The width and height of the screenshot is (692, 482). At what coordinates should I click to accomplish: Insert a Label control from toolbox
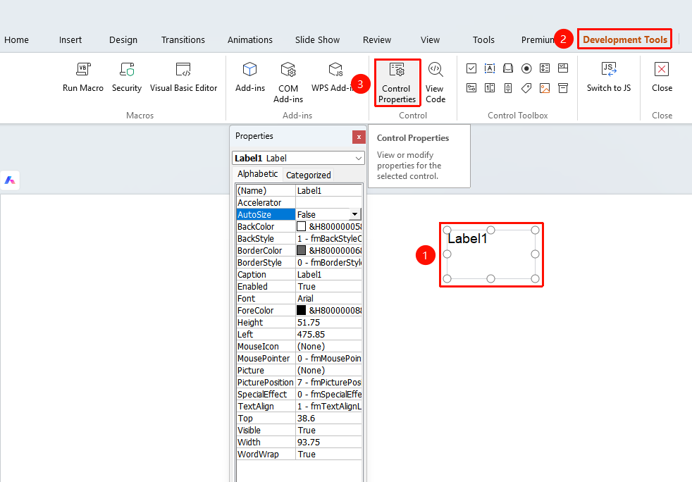526,88
